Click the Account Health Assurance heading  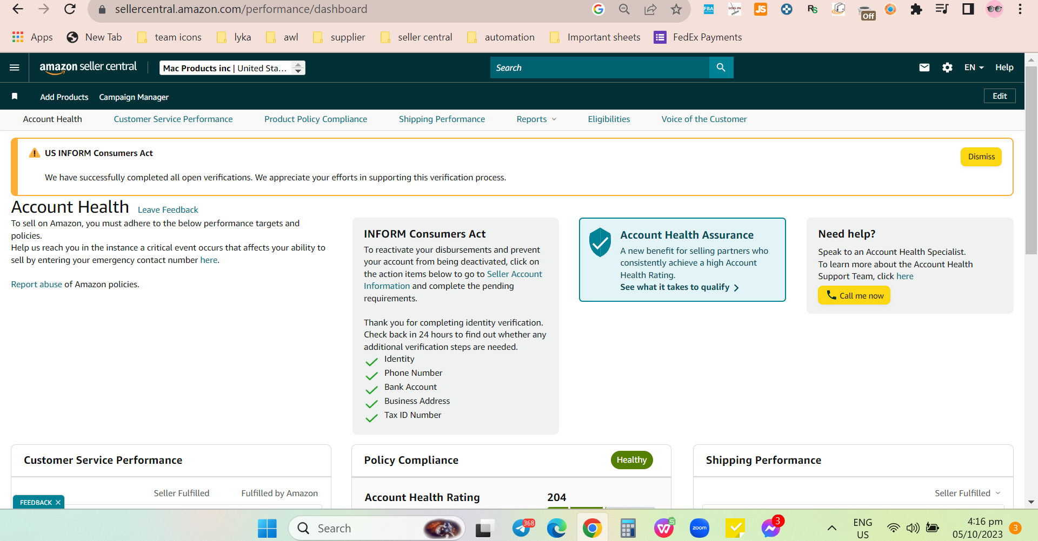pos(687,235)
